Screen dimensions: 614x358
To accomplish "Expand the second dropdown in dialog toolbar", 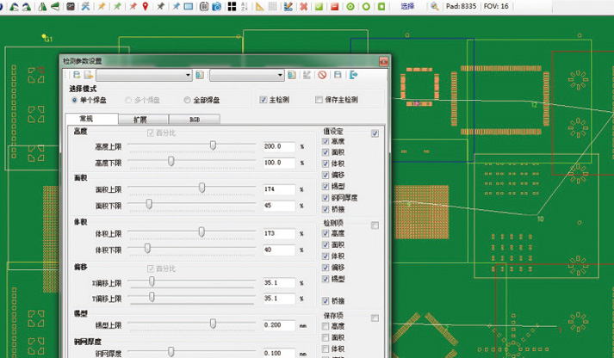I will point(280,76).
